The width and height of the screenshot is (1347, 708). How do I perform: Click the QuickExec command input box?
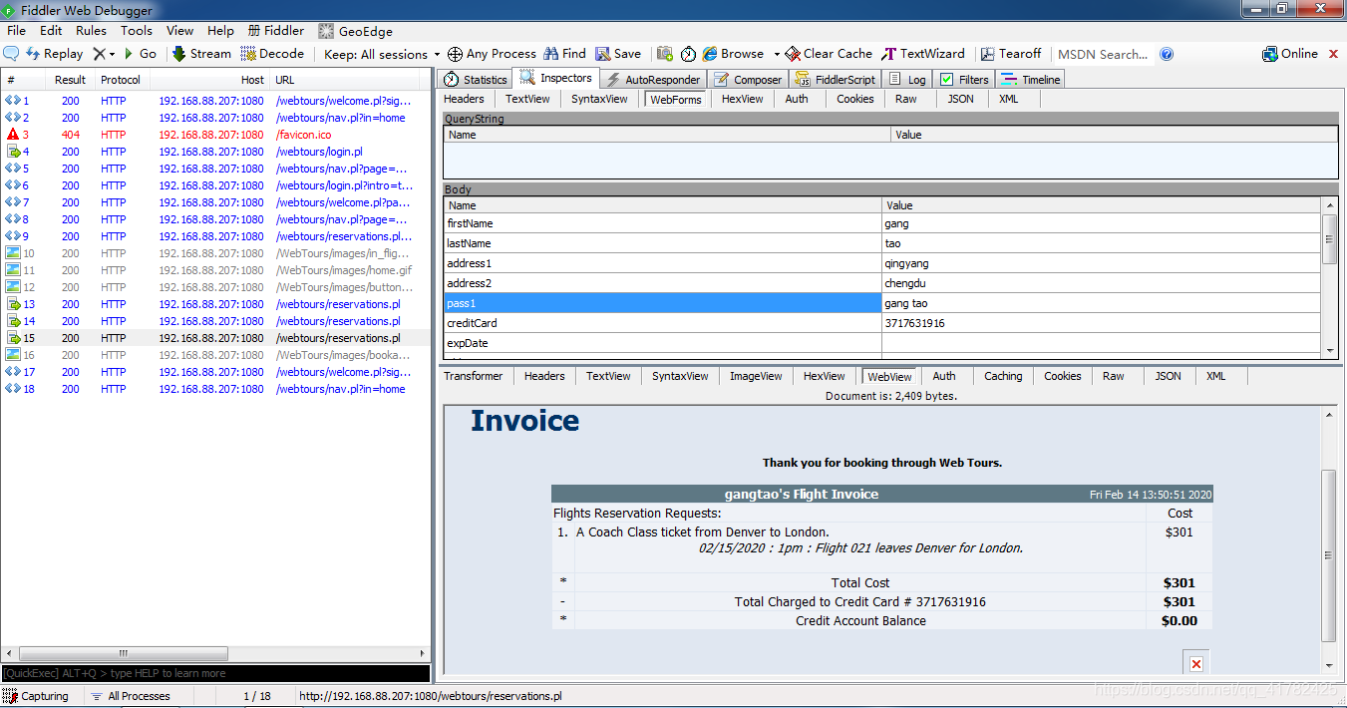[x=215, y=673]
